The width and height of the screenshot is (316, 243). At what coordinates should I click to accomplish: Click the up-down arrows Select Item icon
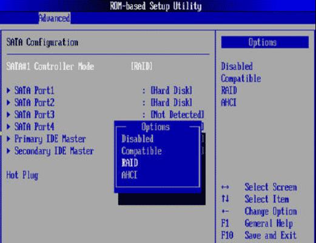point(225,199)
